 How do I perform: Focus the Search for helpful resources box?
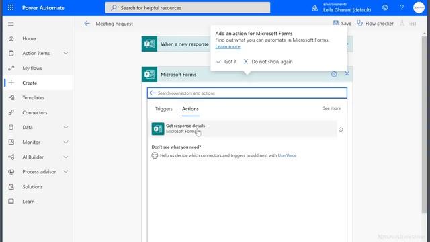[x=187, y=7]
